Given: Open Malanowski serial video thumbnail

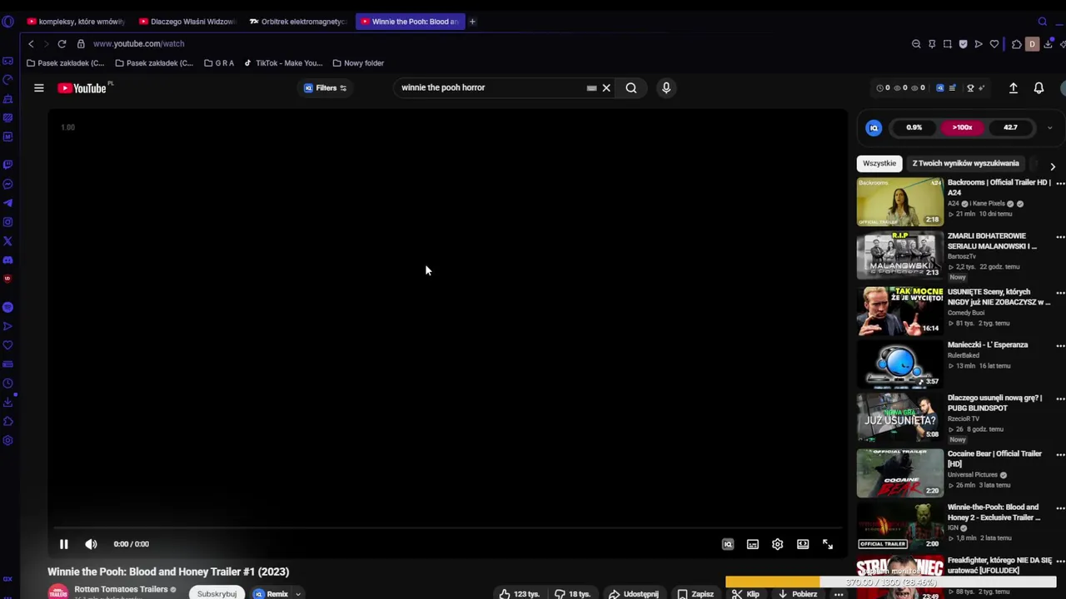Looking at the screenshot, I should [x=900, y=255].
